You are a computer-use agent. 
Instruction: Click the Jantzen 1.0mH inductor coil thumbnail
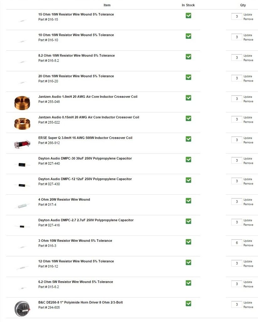22,103
